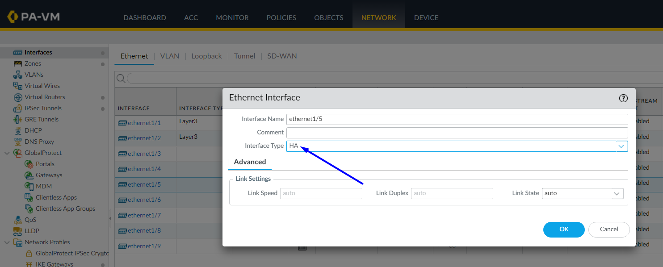This screenshot has height=267, width=663.
Task: Select the DNS Proxy icon
Action: coord(19,142)
